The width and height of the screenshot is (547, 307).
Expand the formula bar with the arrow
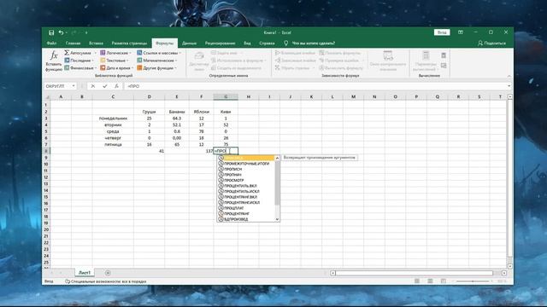coord(509,86)
